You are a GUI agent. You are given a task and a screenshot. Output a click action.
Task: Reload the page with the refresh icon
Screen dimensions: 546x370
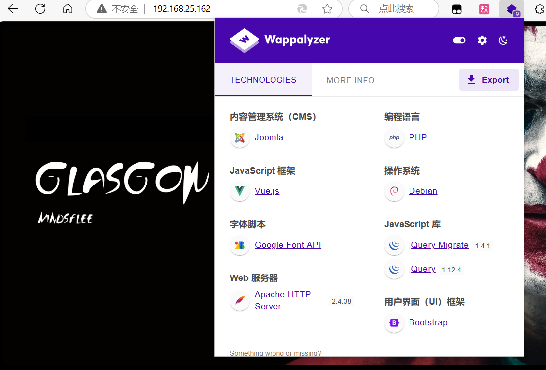[40, 8]
